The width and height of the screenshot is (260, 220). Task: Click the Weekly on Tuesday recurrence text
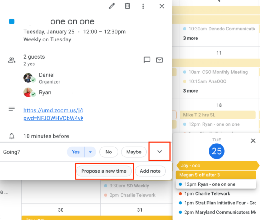click(x=47, y=39)
